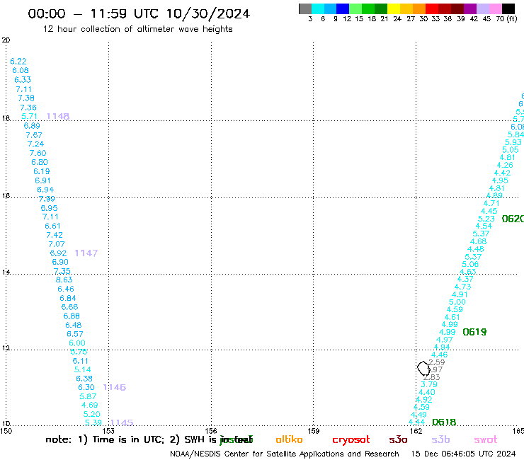Click wave height value '7.99'
The height and width of the screenshot is (460, 524).
tap(47, 199)
